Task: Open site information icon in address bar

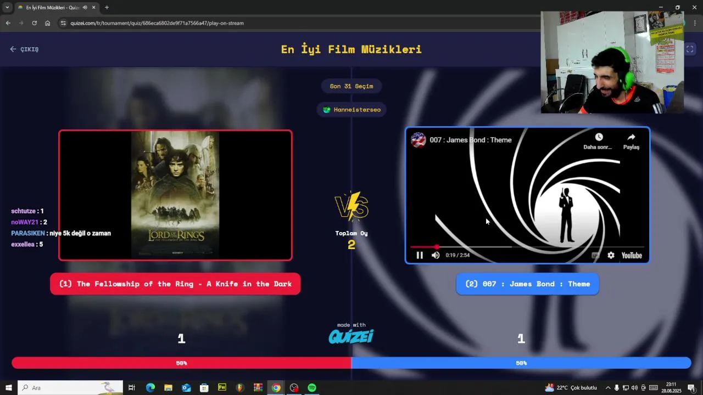Action: 63,23
